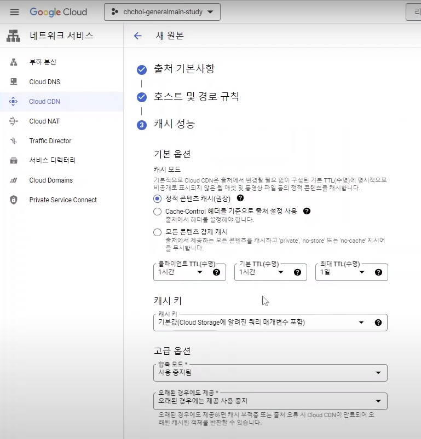Open Cloud NAT menu item

[x=62, y=121]
